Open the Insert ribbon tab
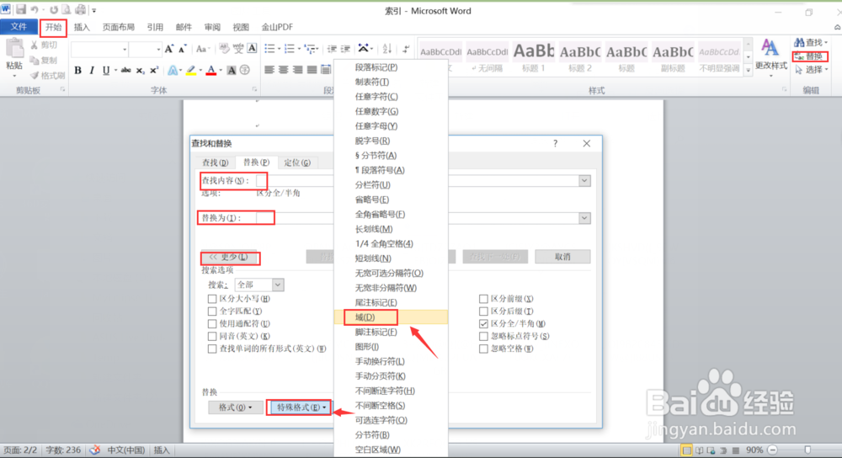 click(x=82, y=27)
